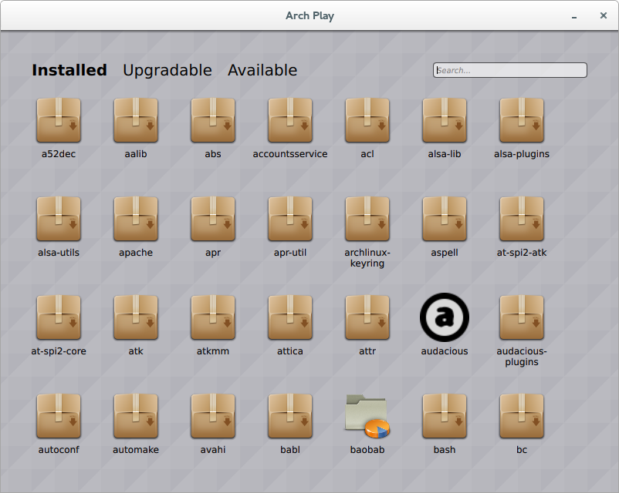The width and height of the screenshot is (619, 493).
Task: Click the attr package icon
Action: (x=367, y=317)
